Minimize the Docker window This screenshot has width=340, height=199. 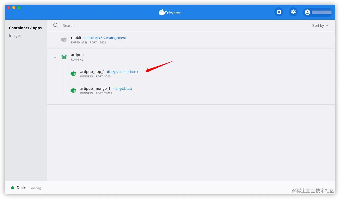(x=14, y=8)
